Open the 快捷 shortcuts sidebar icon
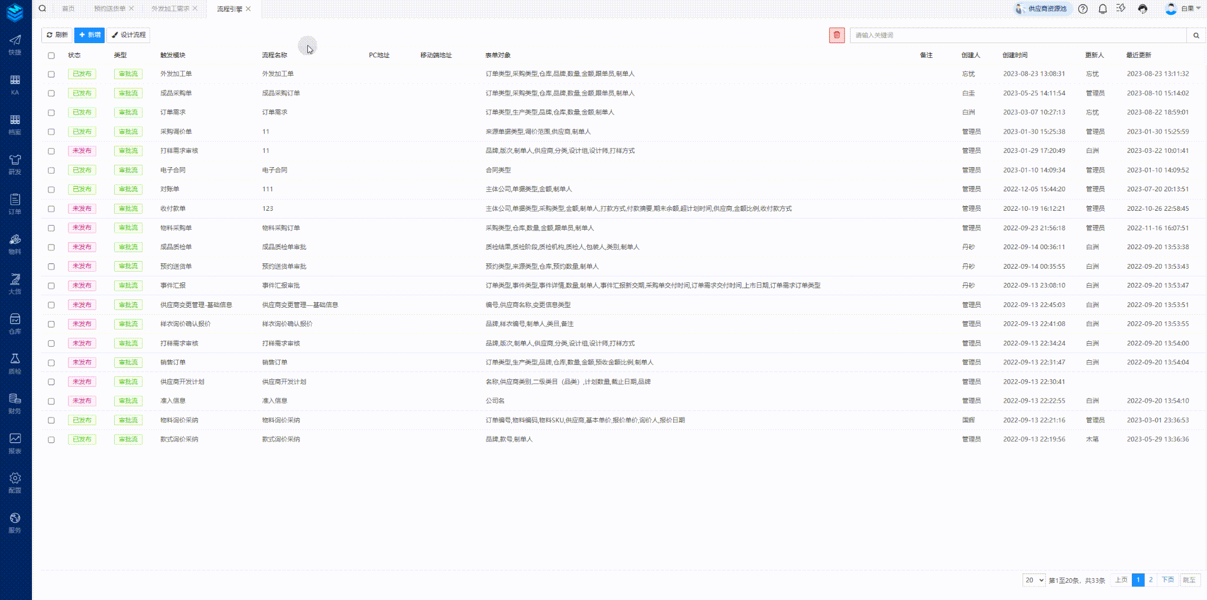Image resolution: width=1207 pixels, height=600 pixels. (15, 44)
